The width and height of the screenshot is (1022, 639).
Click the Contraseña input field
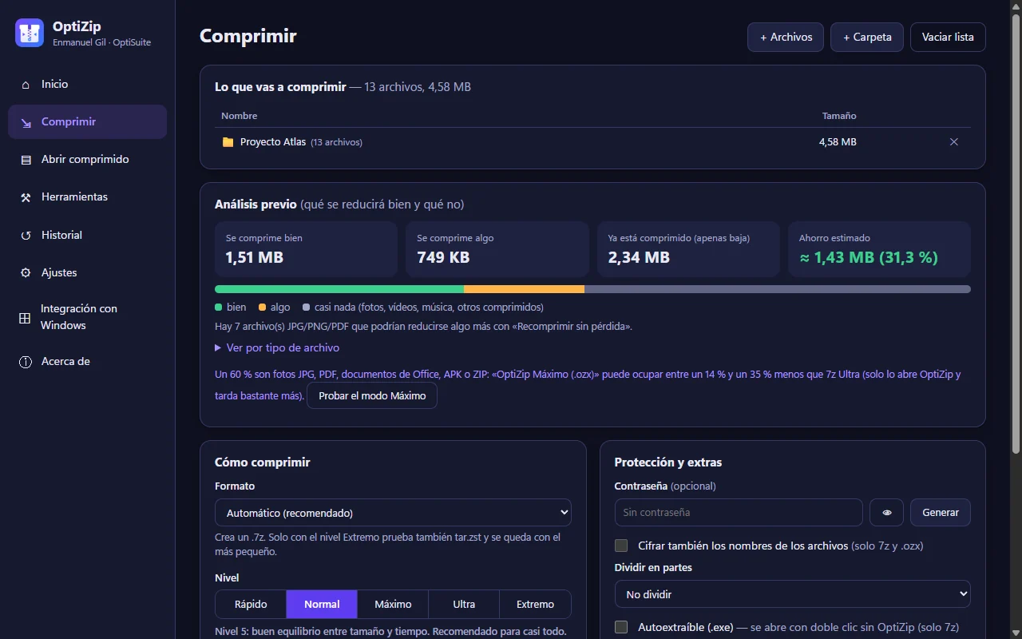tap(739, 513)
